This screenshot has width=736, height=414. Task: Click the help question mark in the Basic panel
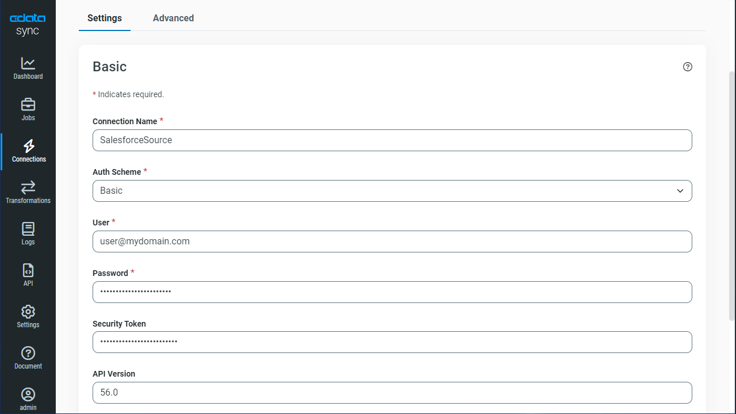[688, 67]
